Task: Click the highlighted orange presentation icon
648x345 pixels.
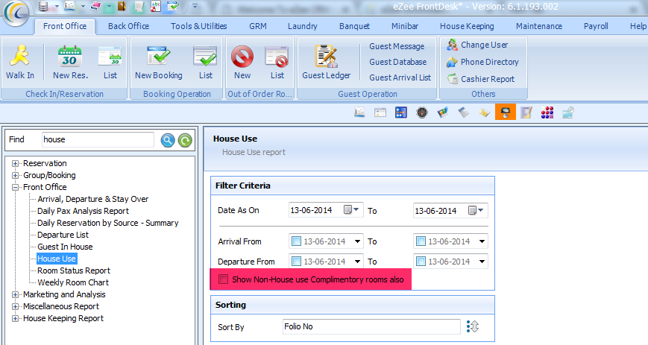Action: click(x=505, y=112)
